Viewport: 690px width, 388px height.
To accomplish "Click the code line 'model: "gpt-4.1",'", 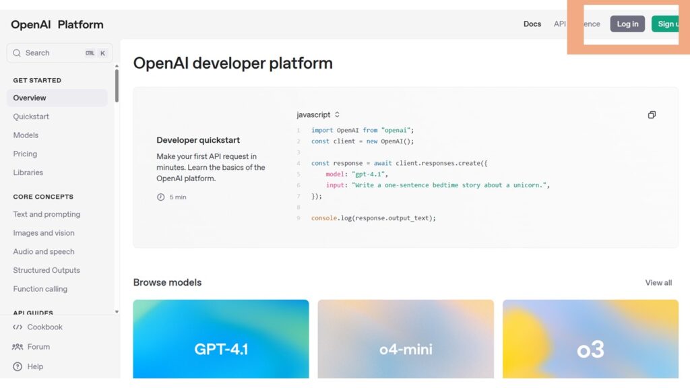I will point(357,174).
